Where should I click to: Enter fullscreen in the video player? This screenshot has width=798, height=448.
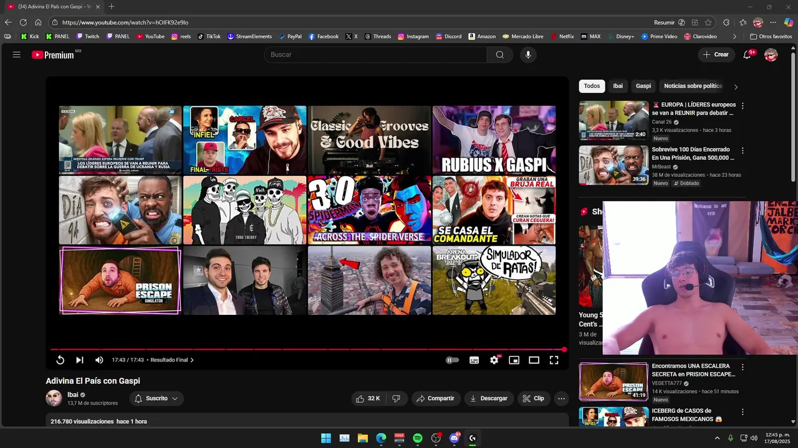point(554,360)
